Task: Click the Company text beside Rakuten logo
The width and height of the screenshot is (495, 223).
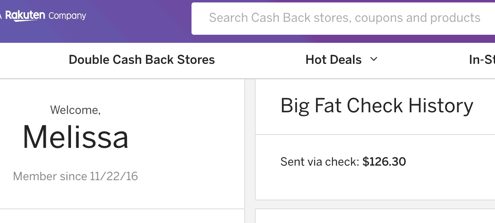Action: tap(67, 16)
